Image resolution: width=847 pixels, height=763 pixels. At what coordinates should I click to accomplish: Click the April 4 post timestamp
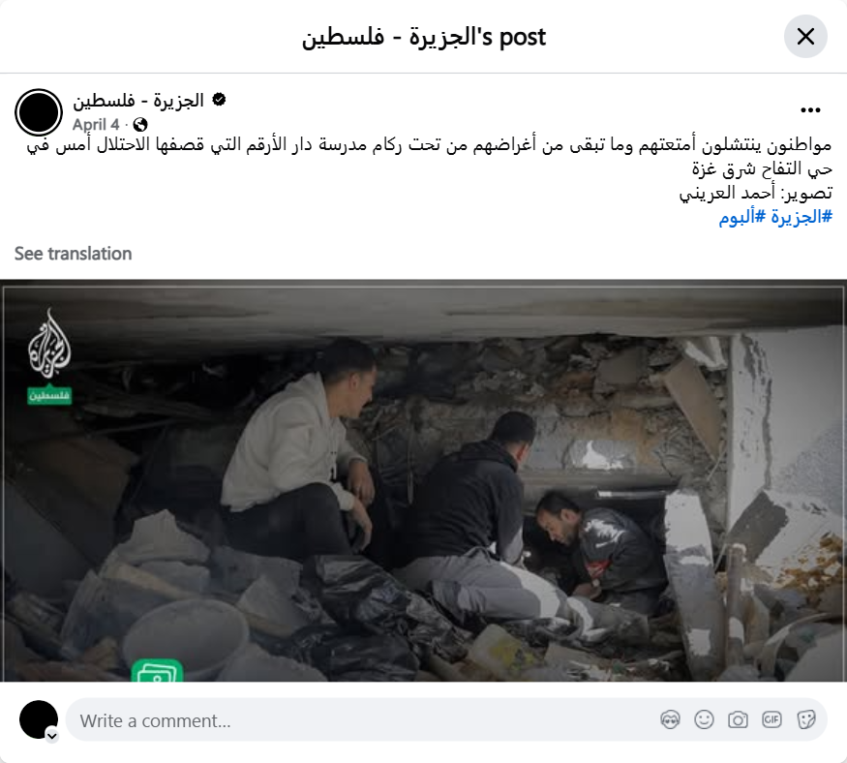(x=96, y=125)
